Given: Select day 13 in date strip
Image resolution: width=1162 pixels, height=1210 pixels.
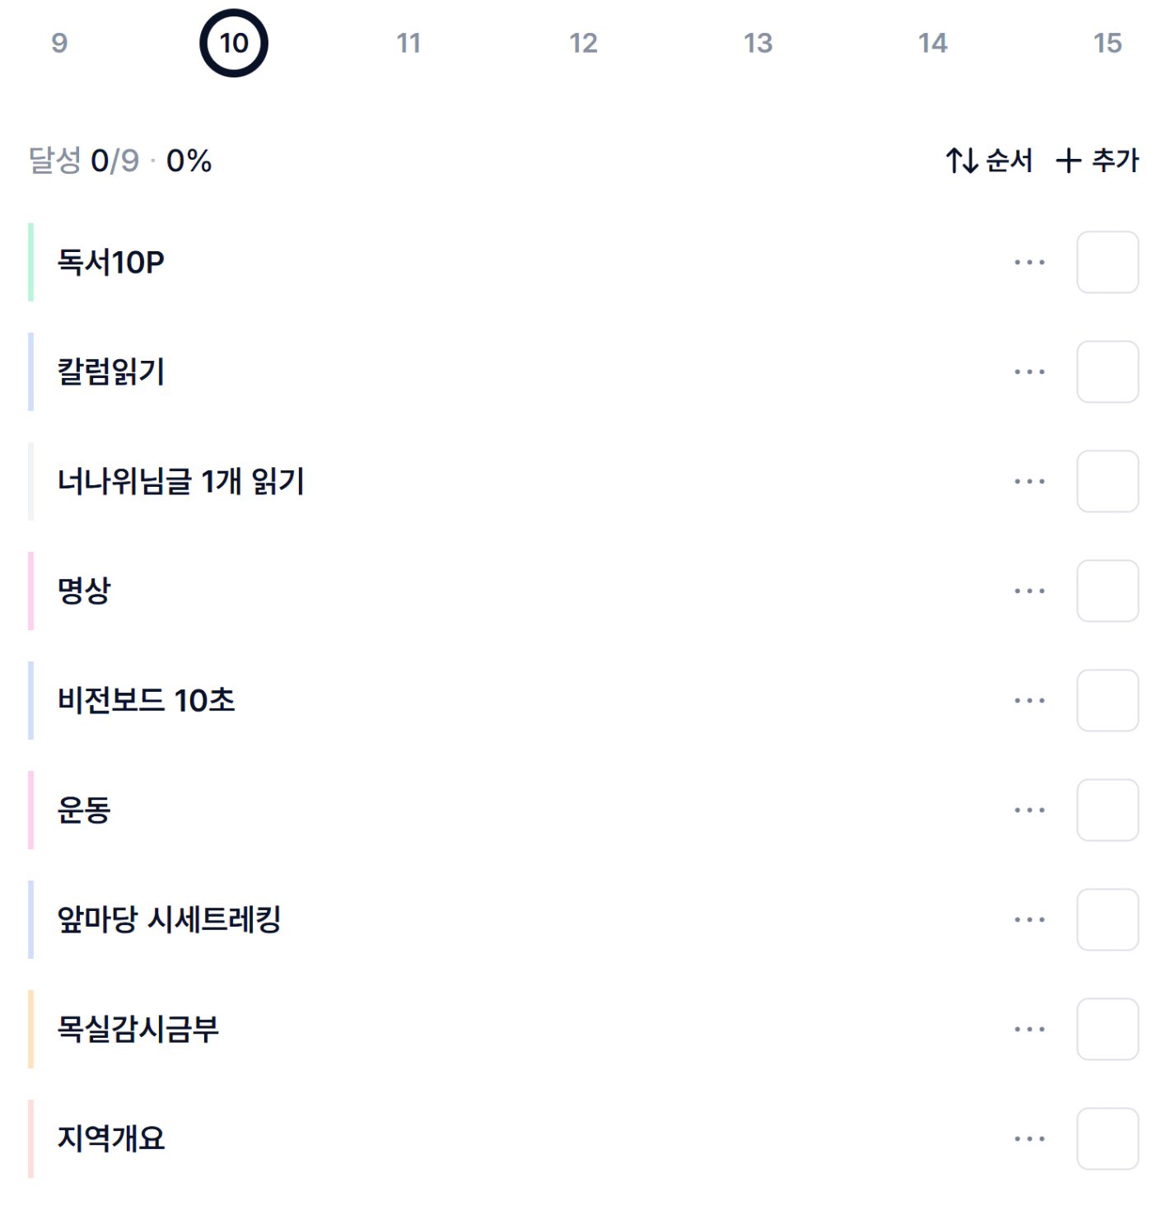Looking at the screenshot, I should [x=758, y=43].
